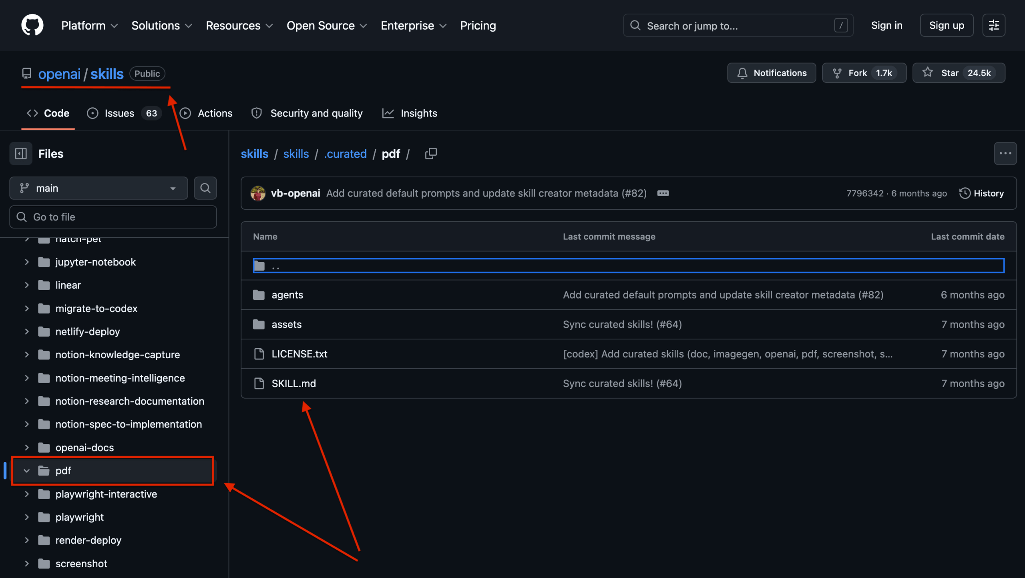
Task: Switch to the Insights tab
Action: point(410,113)
